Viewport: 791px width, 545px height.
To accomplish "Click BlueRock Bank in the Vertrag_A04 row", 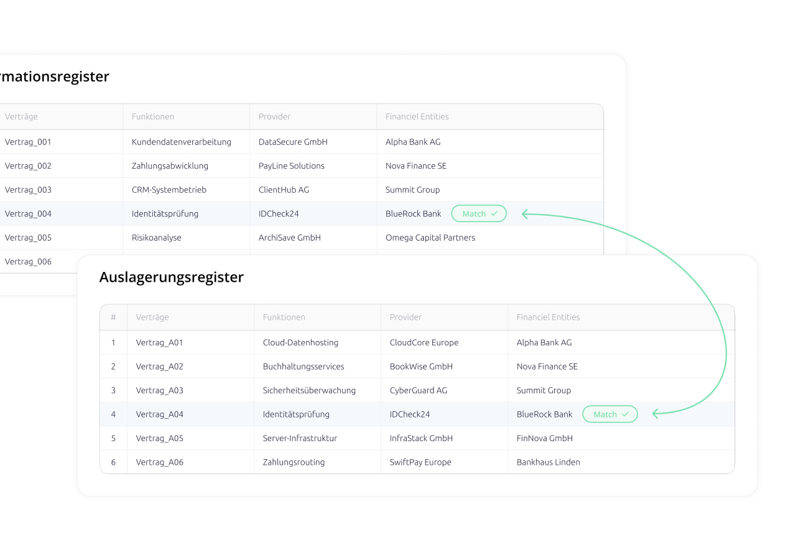I will point(544,414).
